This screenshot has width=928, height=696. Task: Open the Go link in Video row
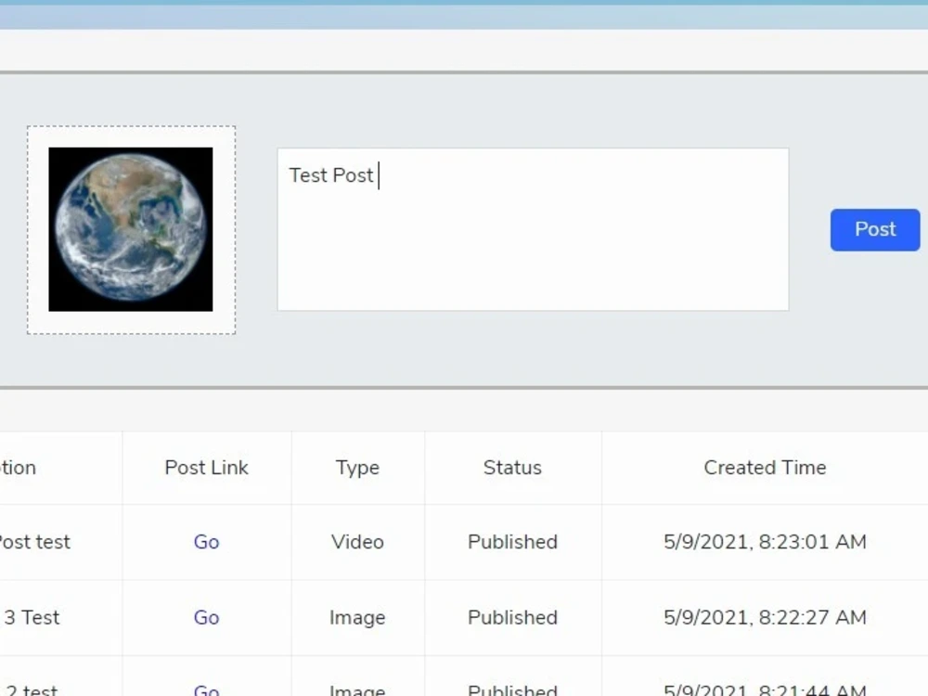point(207,542)
